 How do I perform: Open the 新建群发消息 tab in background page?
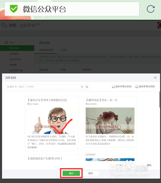[46, 50]
